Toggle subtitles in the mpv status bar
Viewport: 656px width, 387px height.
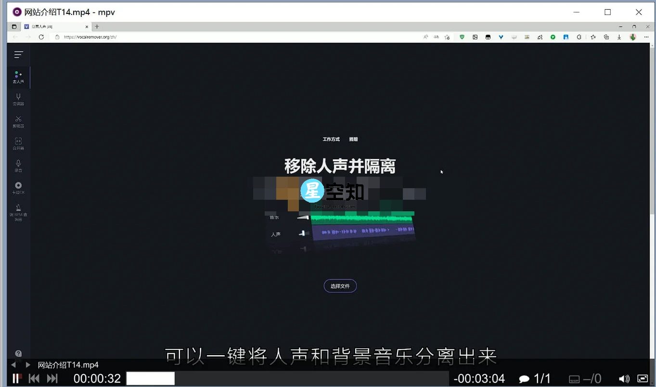pos(574,378)
